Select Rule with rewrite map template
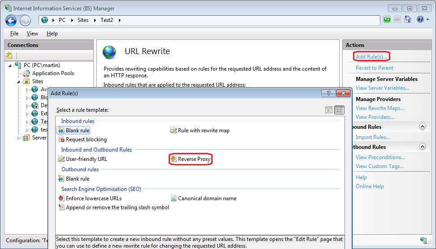 tap(204, 131)
